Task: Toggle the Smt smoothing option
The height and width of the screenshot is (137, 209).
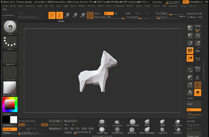Action: (x=194, y=110)
